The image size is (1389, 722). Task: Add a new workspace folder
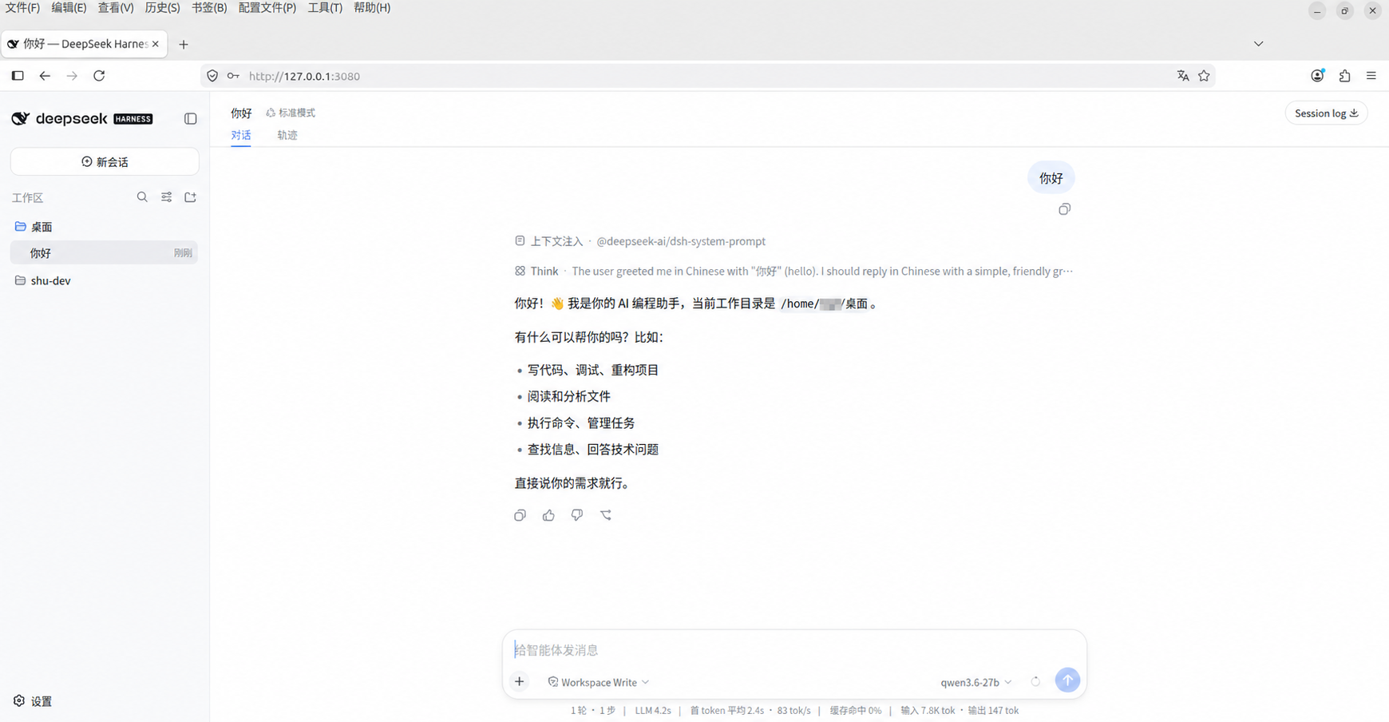(190, 197)
